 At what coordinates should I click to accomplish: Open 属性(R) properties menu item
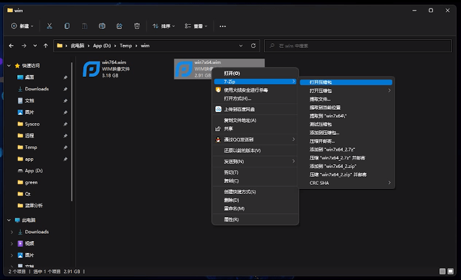point(255,220)
